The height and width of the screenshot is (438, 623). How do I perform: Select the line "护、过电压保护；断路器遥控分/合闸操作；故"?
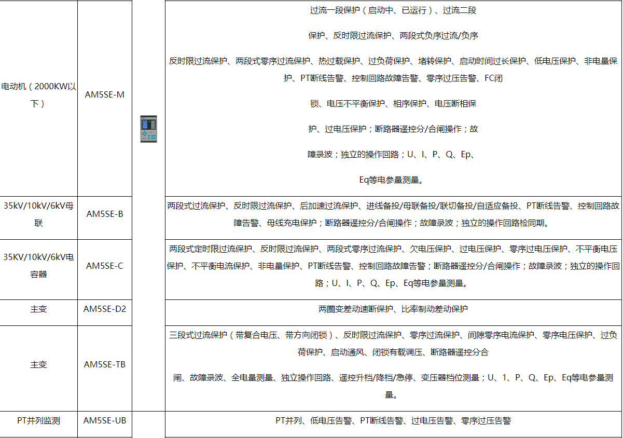[393, 129]
